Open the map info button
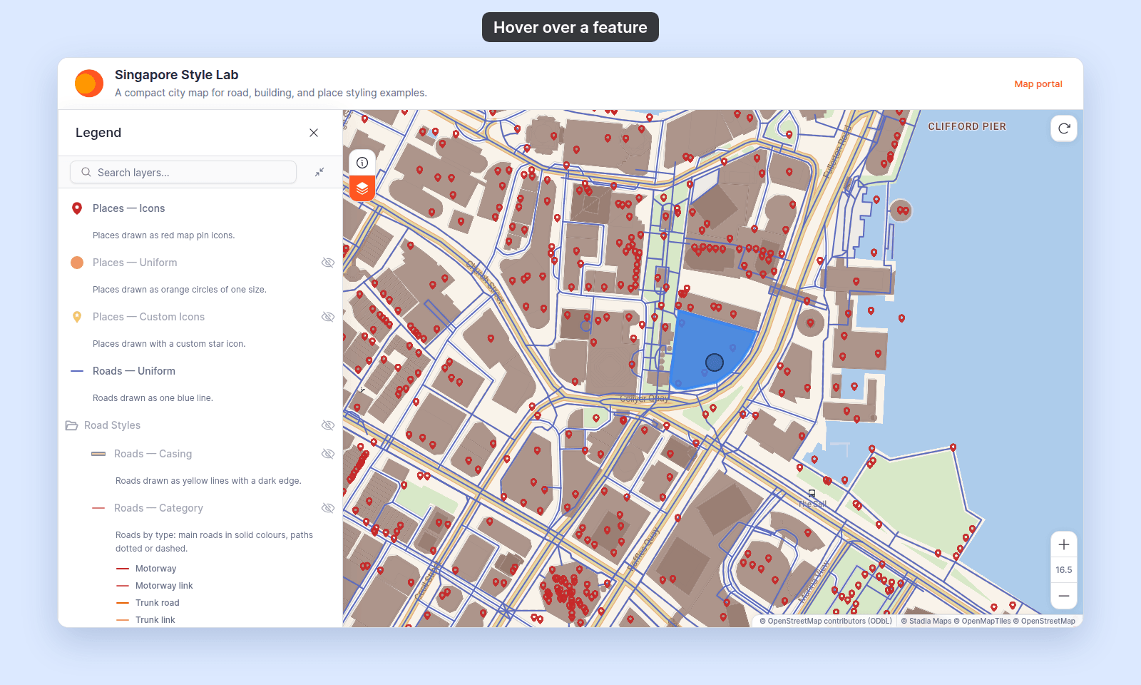 click(x=362, y=163)
